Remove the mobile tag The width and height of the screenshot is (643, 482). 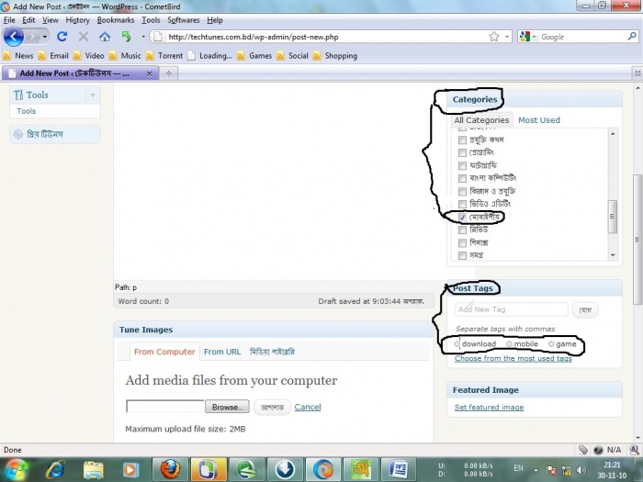click(509, 344)
